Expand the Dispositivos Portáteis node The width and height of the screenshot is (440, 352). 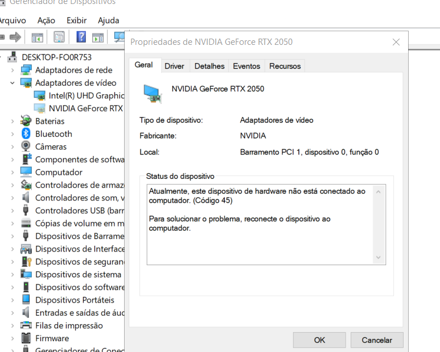(13, 300)
